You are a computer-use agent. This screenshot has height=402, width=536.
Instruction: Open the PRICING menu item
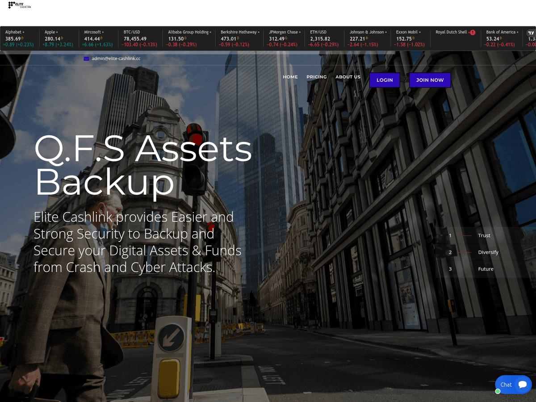(317, 77)
